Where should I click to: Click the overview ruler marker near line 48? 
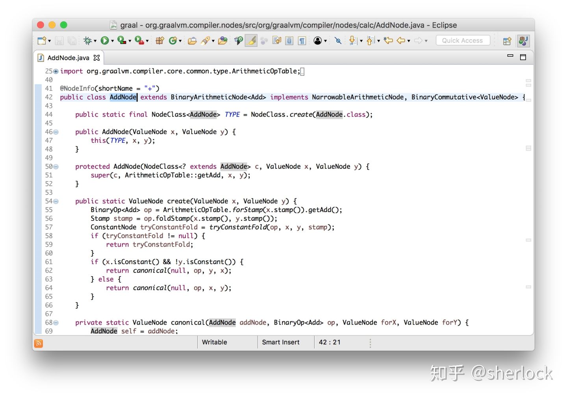click(528, 148)
